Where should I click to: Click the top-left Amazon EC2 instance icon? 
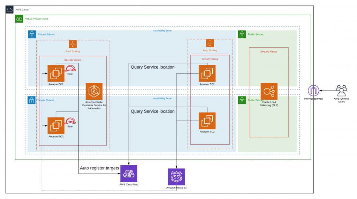(56, 73)
